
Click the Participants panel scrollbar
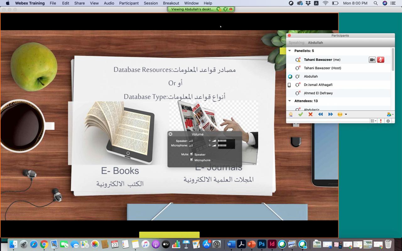(x=393, y=60)
